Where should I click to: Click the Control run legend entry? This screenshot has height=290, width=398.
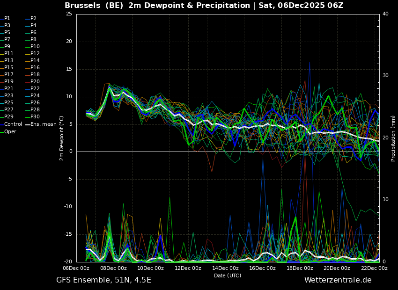(13, 124)
